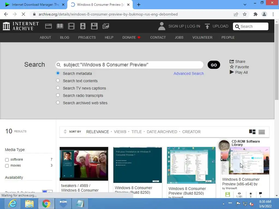Open Internet Explorer from the taskbar

pyautogui.click(x=13, y=204)
